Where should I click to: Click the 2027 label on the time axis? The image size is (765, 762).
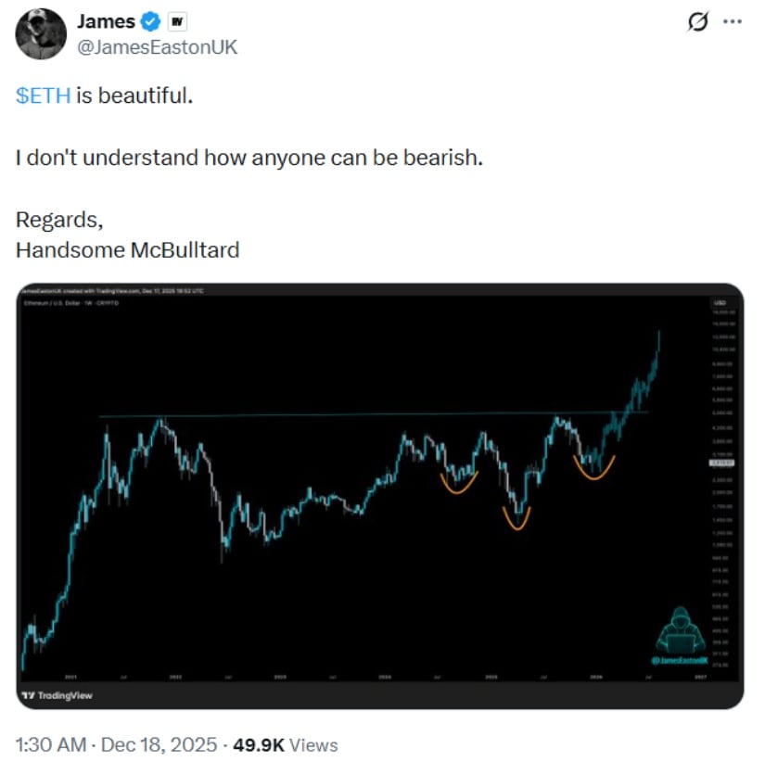701,677
